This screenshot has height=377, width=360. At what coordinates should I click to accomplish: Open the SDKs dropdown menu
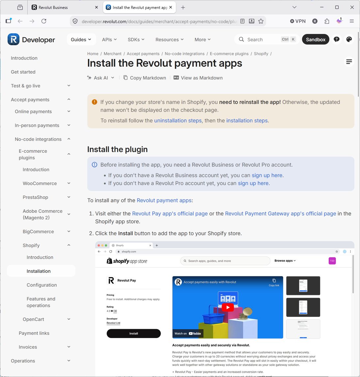(136, 40)
